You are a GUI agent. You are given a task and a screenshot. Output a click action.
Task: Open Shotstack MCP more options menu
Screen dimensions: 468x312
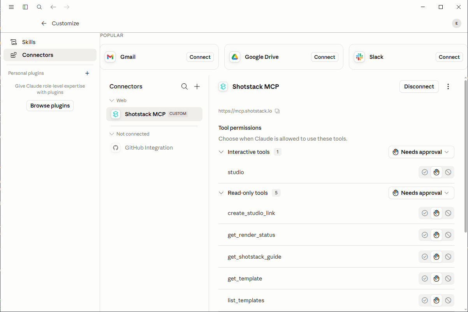tap(448, 86)
